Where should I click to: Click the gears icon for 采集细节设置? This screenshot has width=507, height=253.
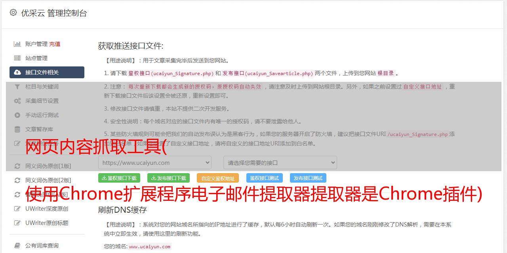17,101
